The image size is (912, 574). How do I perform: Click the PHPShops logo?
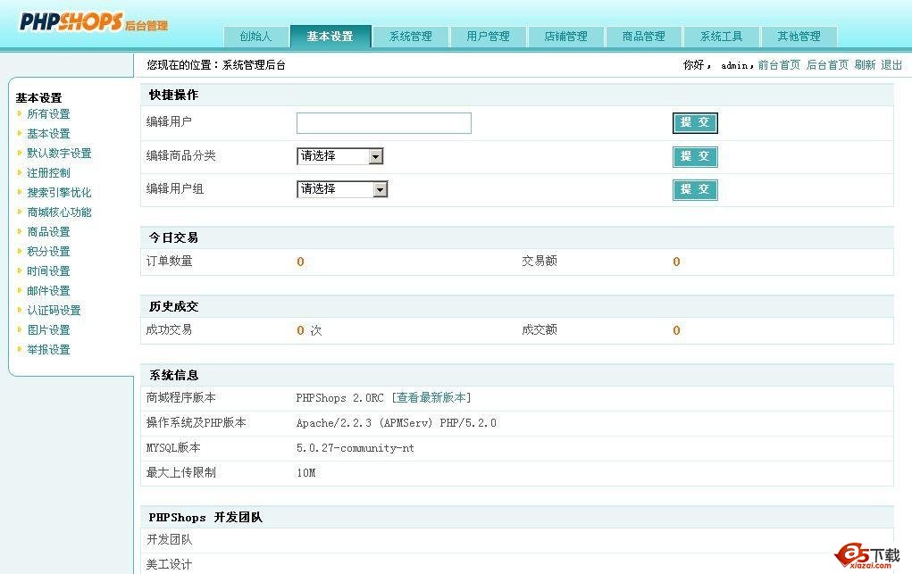[x=93, y=23]
